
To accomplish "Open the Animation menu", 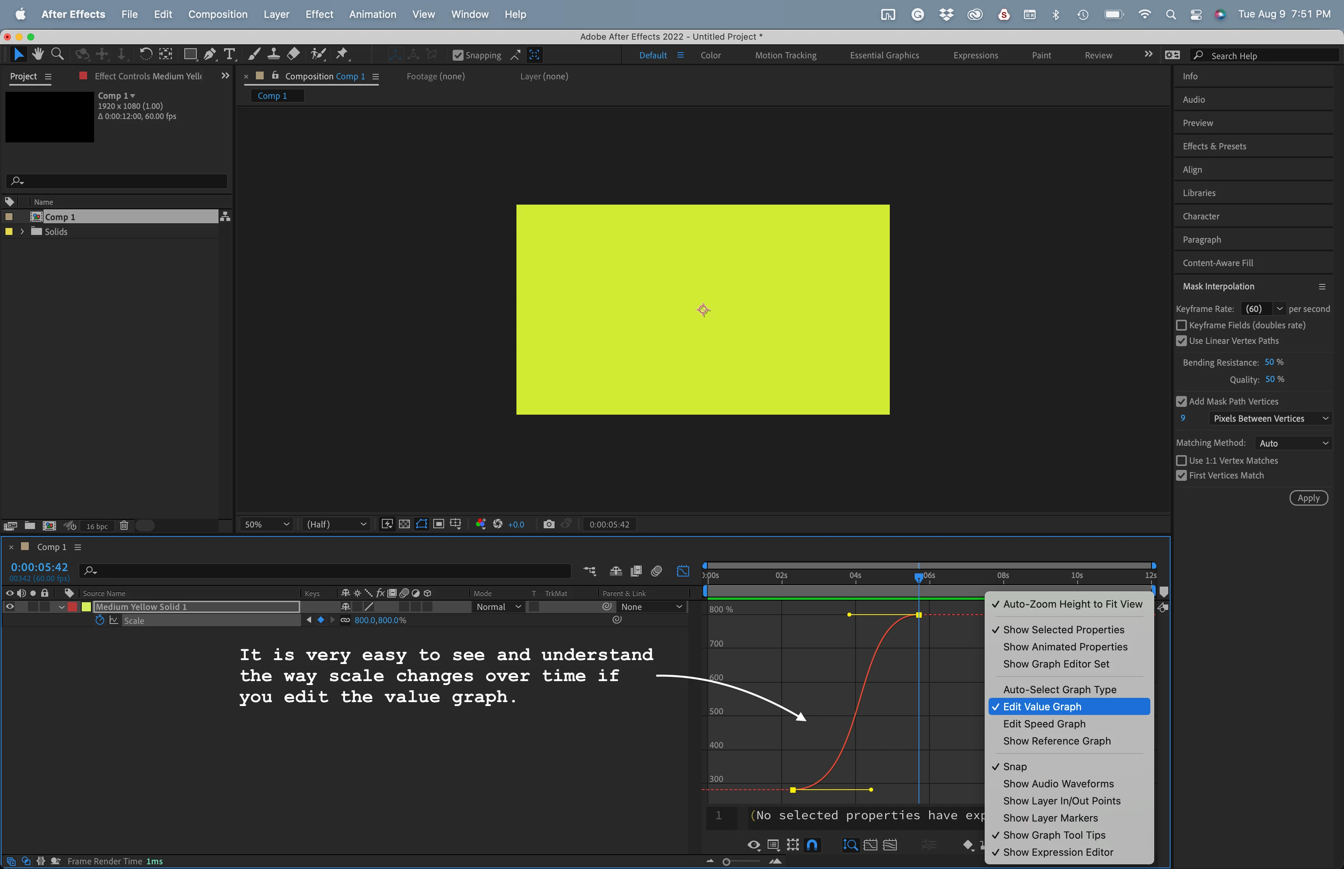I will click(372, 14).
